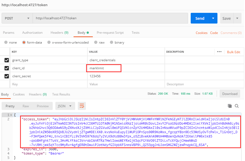Image resolution: width=245 pixels, height=161 pixels.
Task: Uncheck the grant_type row checkbox
Action: pyautogui.click(x=7, y=60)
